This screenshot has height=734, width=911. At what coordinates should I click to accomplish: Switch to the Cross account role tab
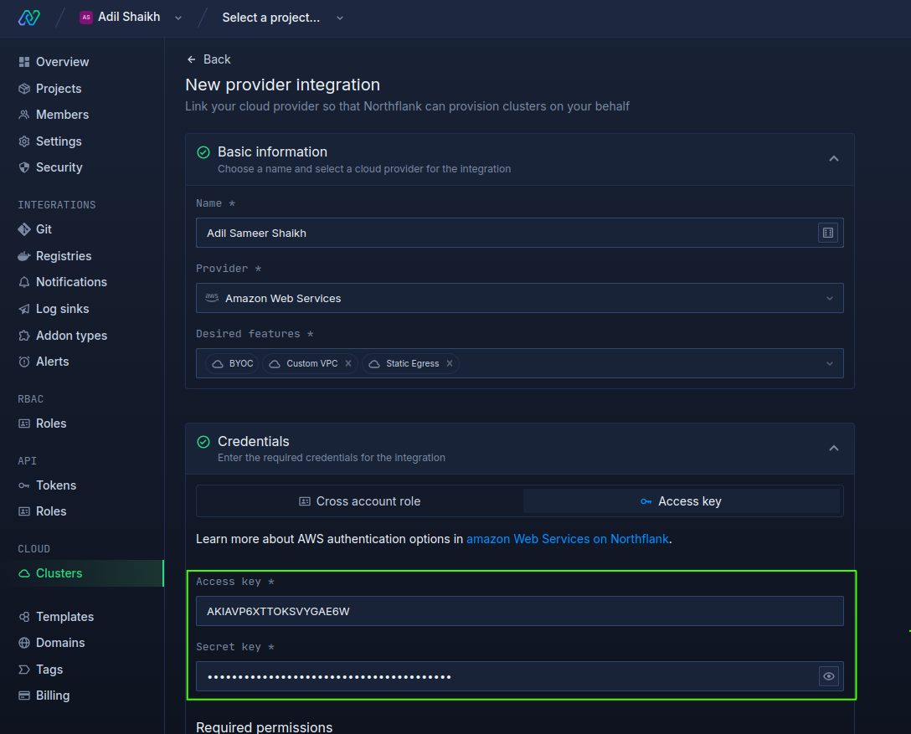point(359,500)
